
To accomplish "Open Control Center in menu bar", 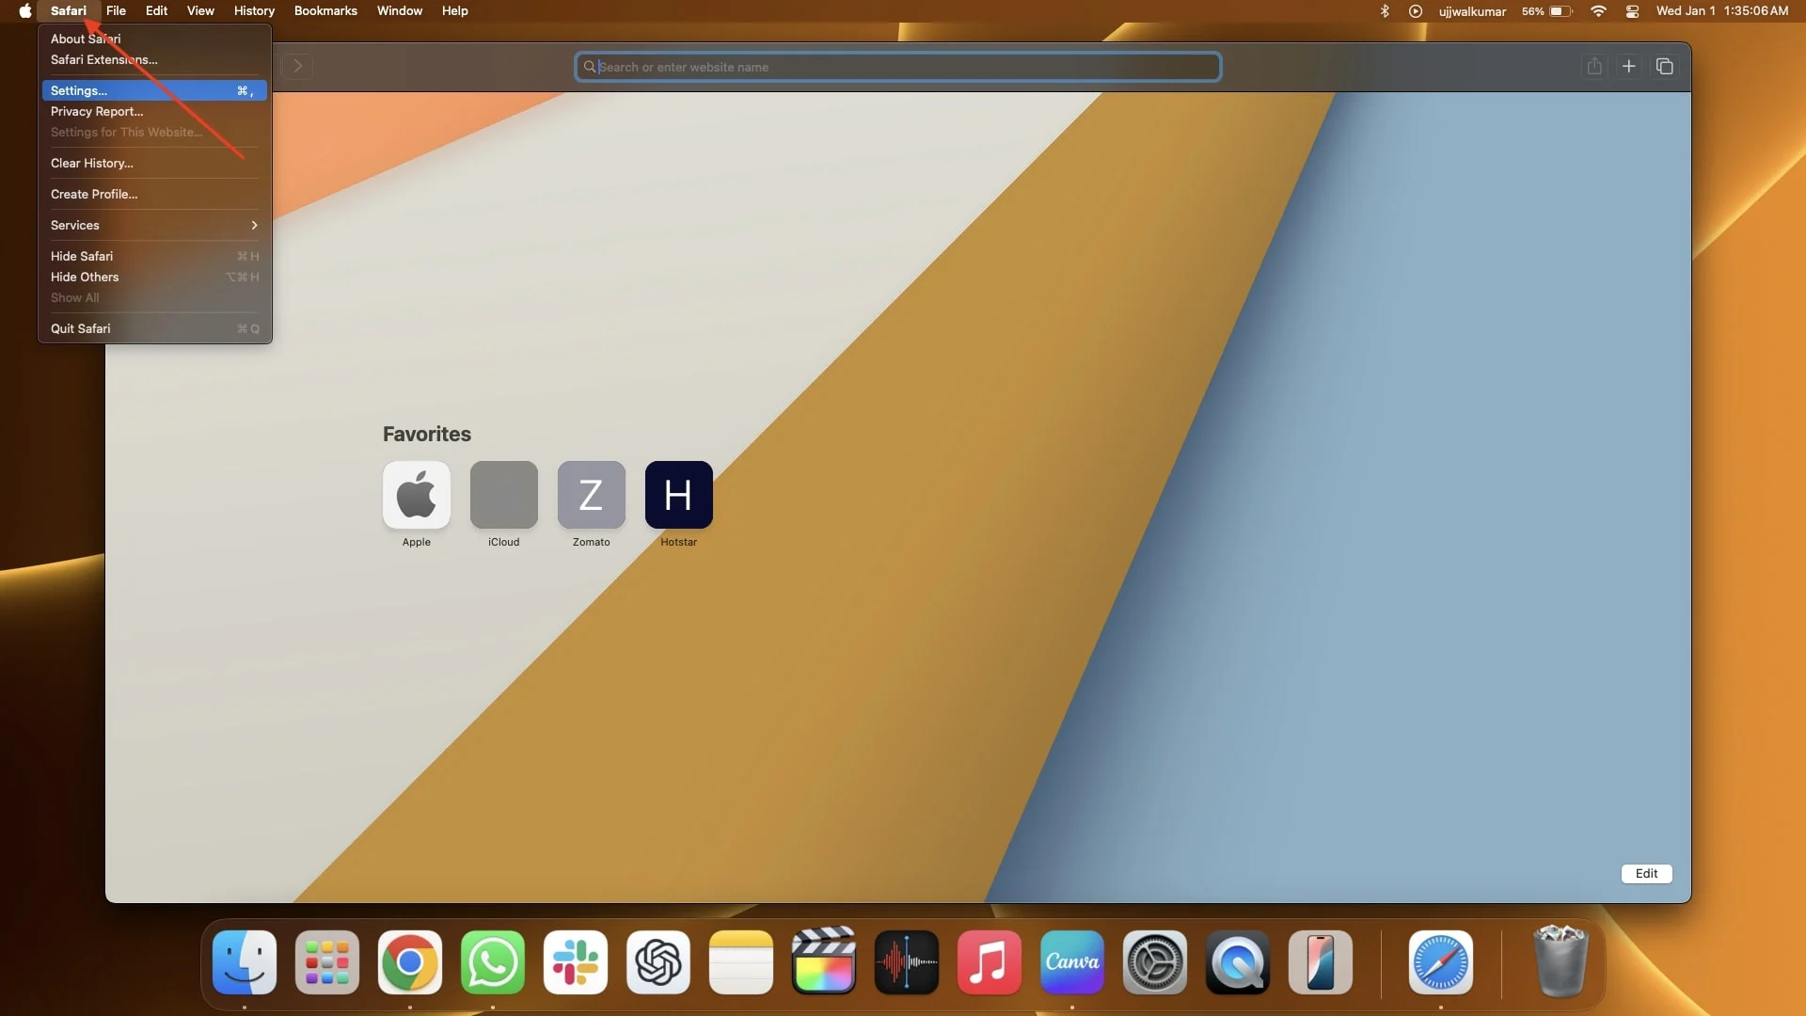I will (1632, 11).
